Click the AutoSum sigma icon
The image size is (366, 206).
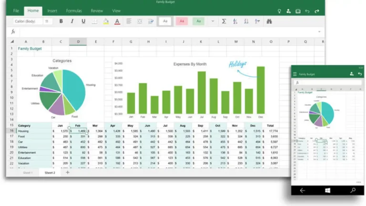[224, 21]
